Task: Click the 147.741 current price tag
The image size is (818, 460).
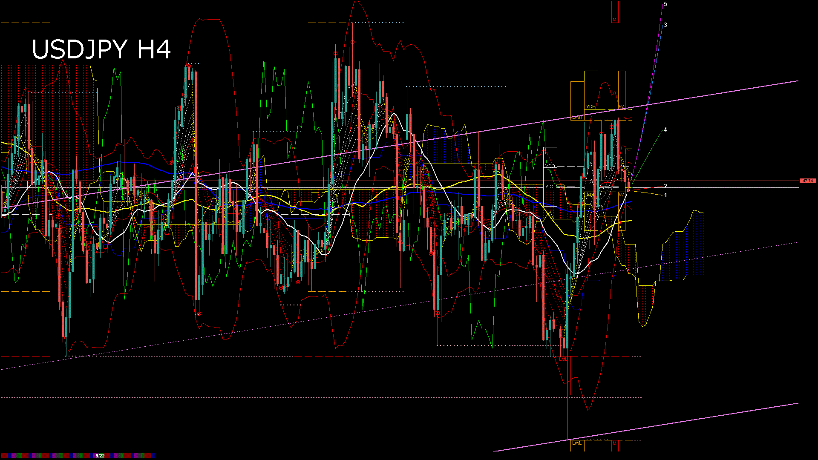Action: (x=807, y=181)
